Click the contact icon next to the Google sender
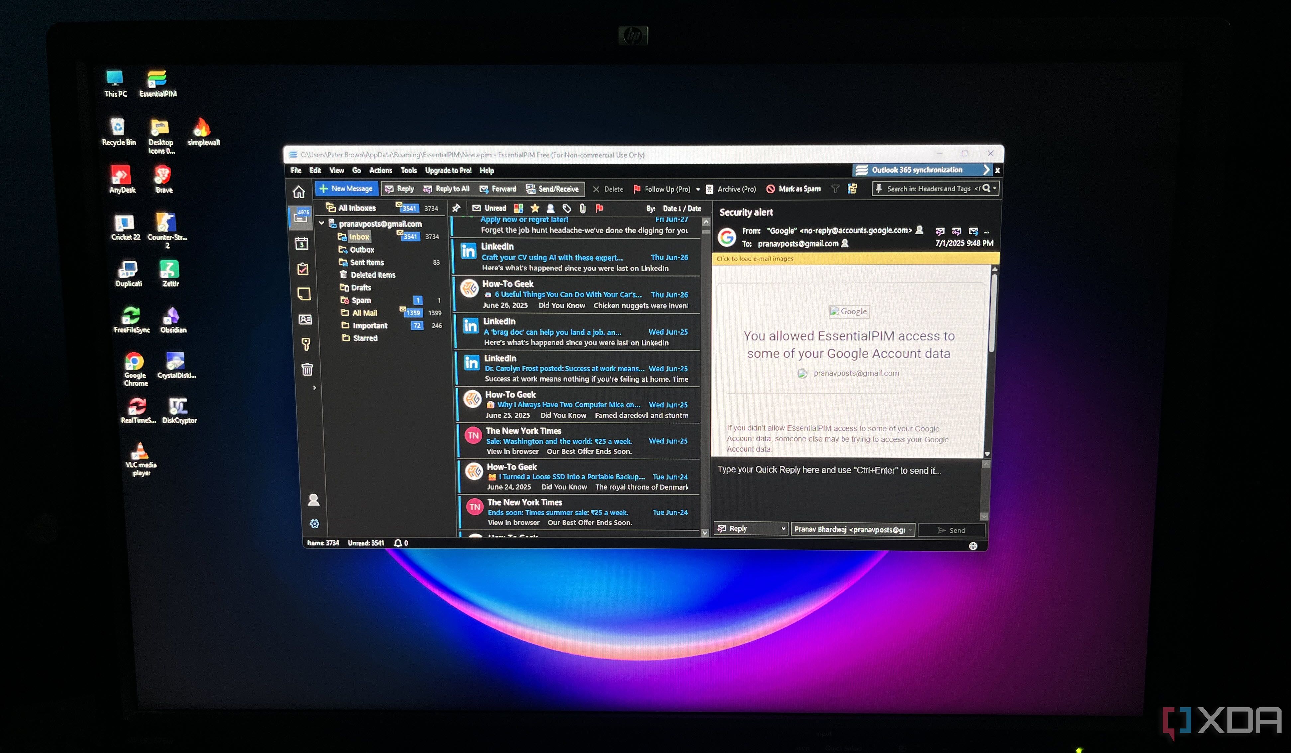The height and width of the screenshot is (753, 1291). tap(920, 230)
